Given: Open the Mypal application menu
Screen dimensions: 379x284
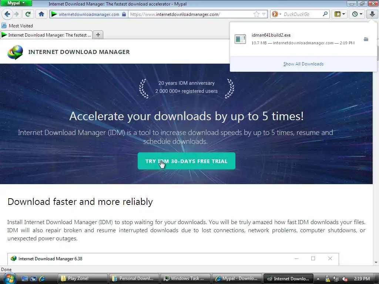Looking at the screenshot, I should 16,3.
